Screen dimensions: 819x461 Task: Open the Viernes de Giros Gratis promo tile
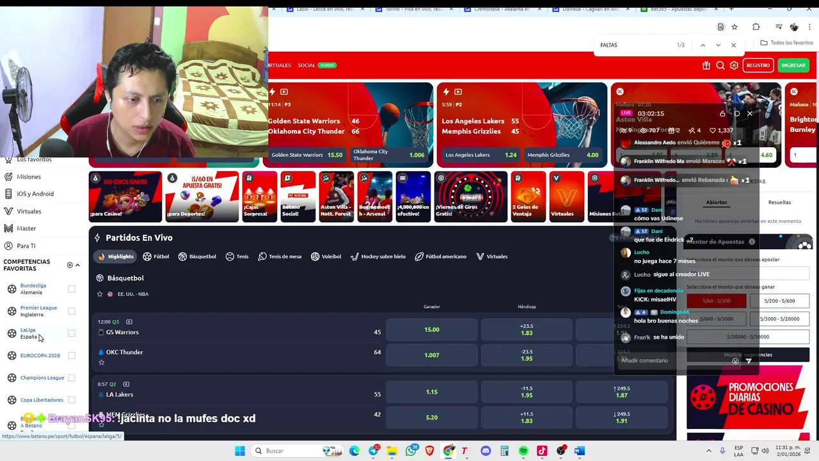[470, 197]
